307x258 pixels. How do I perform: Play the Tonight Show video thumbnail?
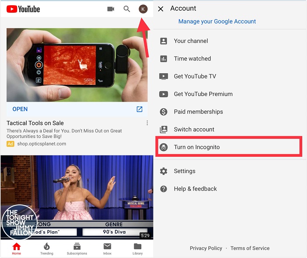coord(77,198)
